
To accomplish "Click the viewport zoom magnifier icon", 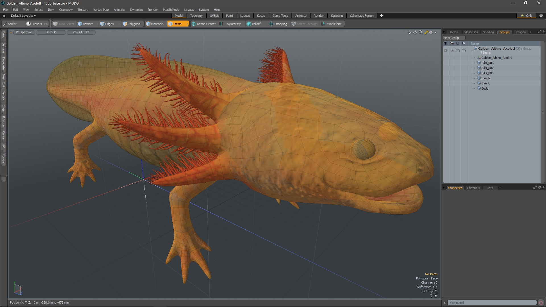I will click(x=421, y=32).
